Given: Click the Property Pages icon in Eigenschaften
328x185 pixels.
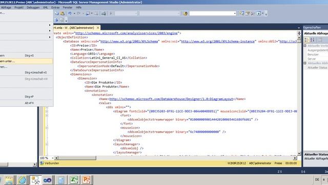Looking at the screenshot, I should (320, 40).
